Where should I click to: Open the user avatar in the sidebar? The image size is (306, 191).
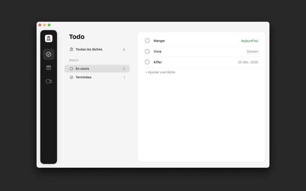tap(49, 39)
